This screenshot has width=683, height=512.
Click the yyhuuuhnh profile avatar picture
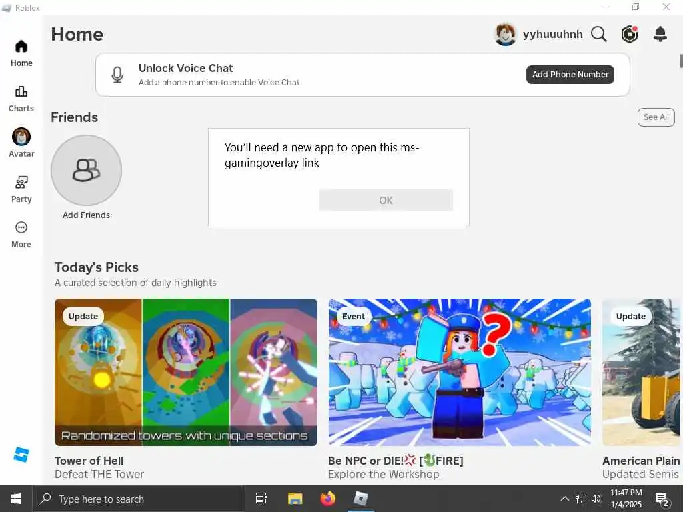(506, 34)
